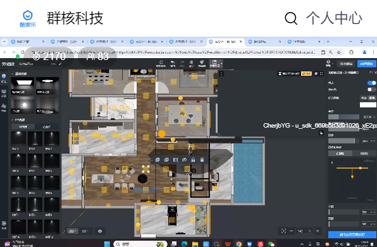Pick the rectangular panel light thumbnail
377x247 pixels.
23,86
